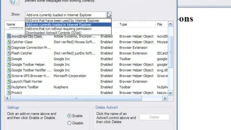This screenshot has height=130, width=231.
Task: Select the Google Toolbar Helper name
Action: tap(28, 65)
